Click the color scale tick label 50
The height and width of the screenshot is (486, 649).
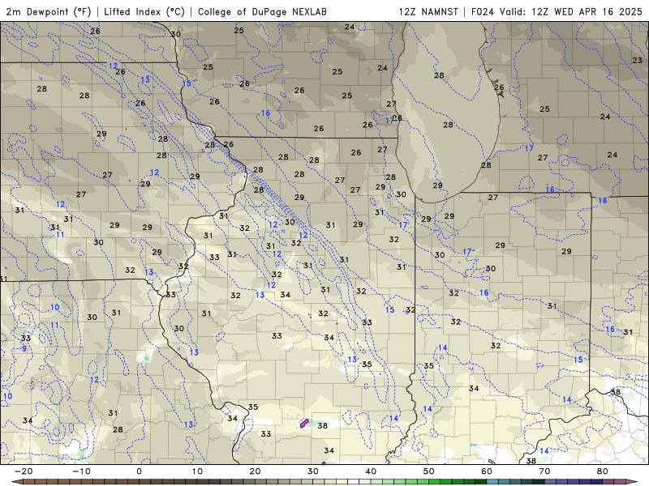(429, 471)
